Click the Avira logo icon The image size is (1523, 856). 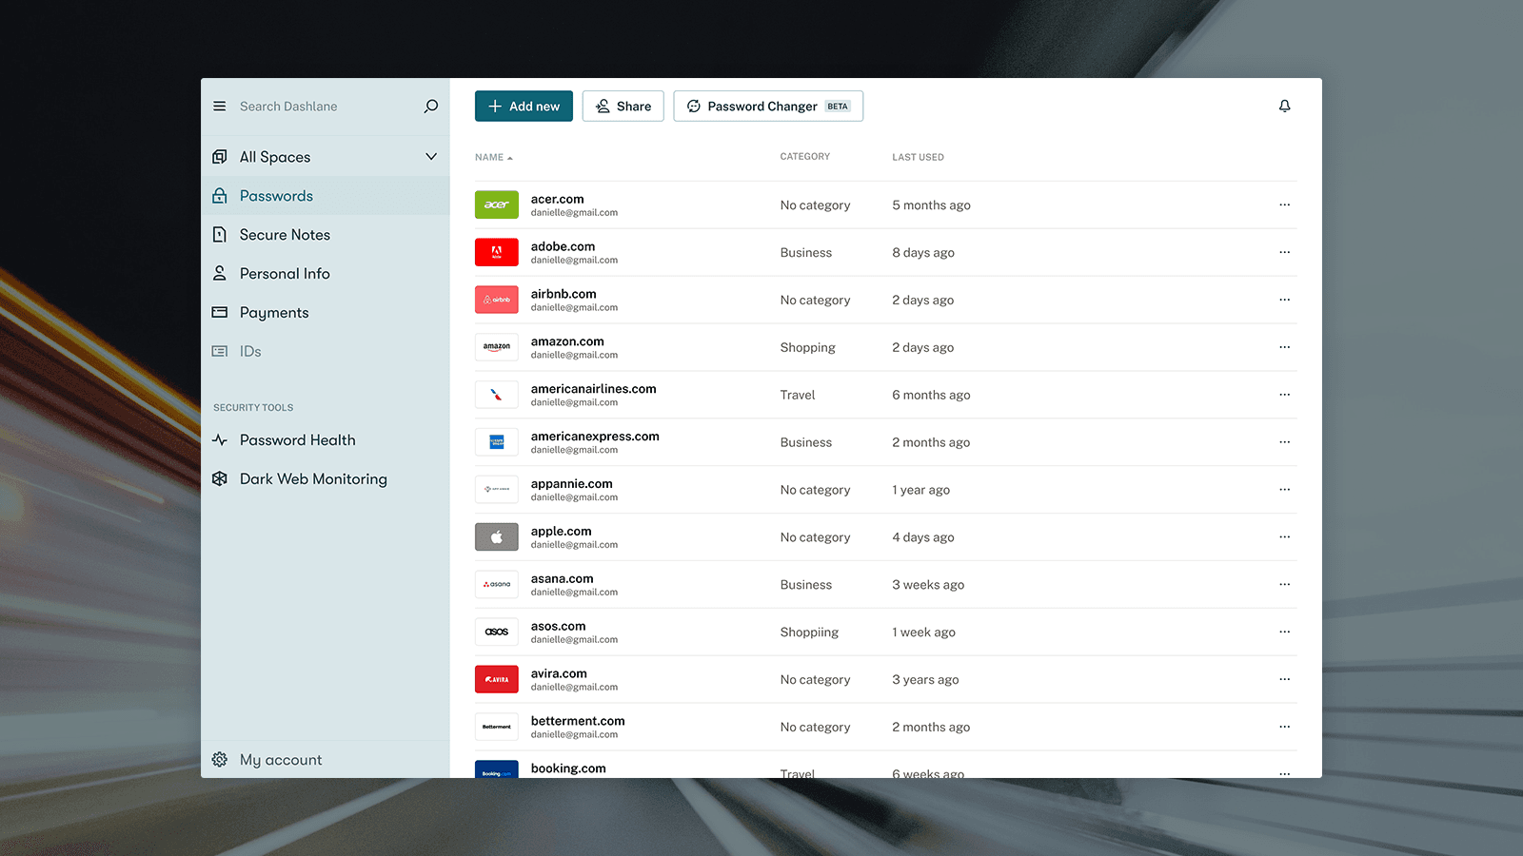497,679
